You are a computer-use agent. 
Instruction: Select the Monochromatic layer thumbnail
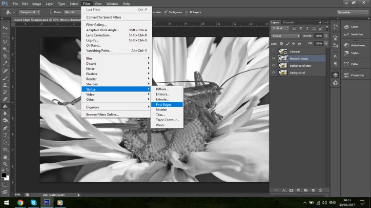pyautogui.click(x=283, y=58)
